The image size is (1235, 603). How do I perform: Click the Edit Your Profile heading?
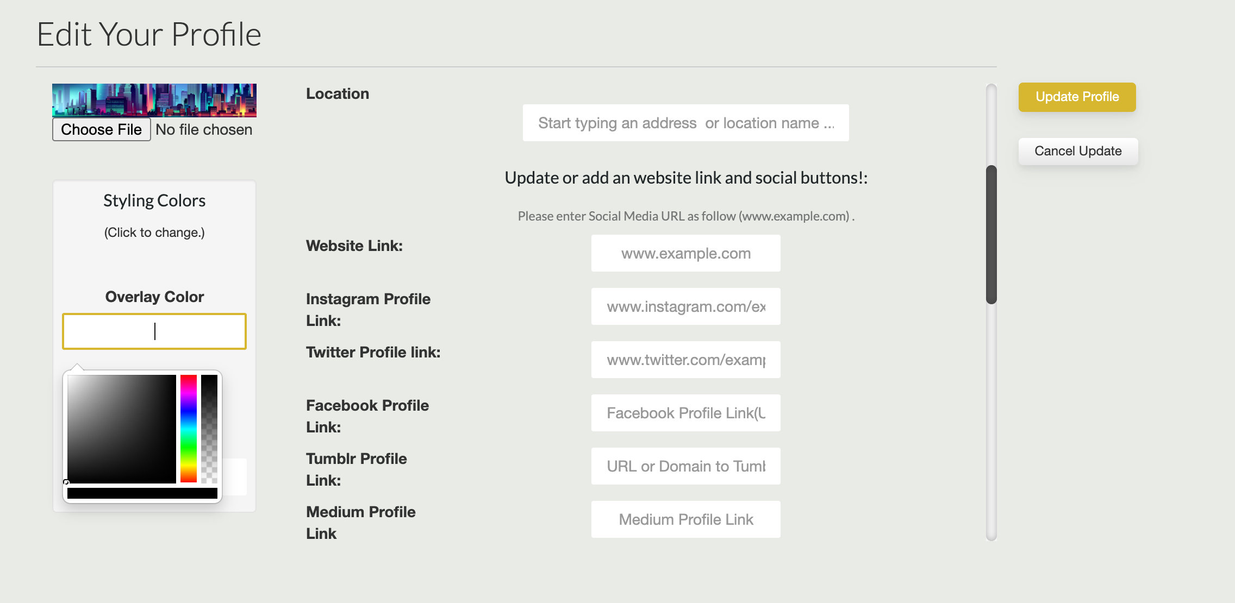(x=149, y=34)
